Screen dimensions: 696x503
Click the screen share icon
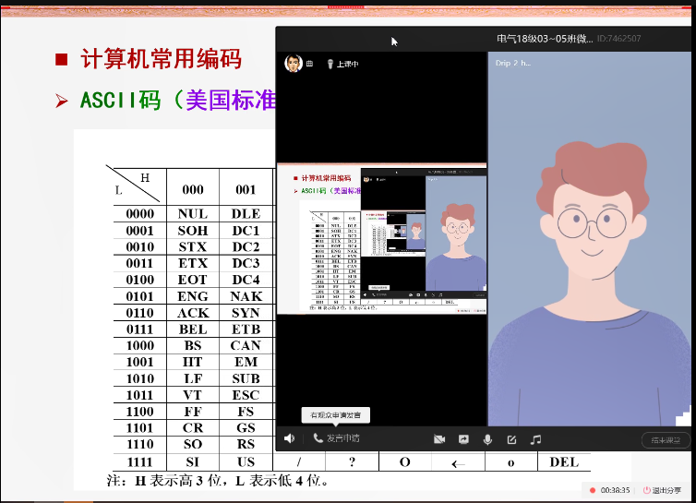[463, 439]
